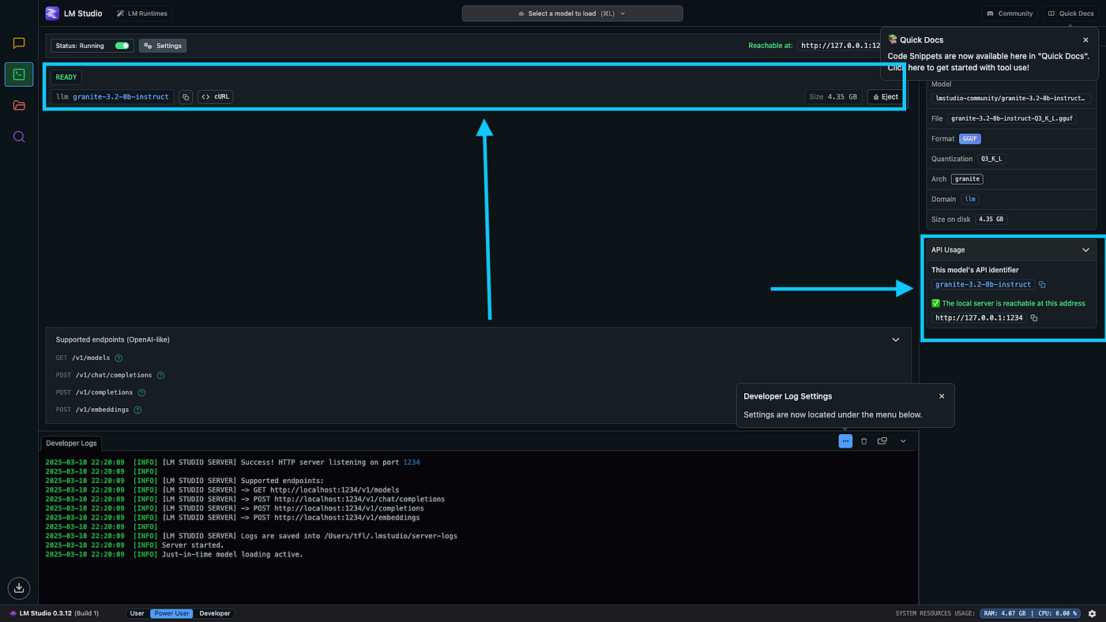This screenshot has height=622, width=1106.
Task: Open the Chat view from sidebar
Action: 19,43
